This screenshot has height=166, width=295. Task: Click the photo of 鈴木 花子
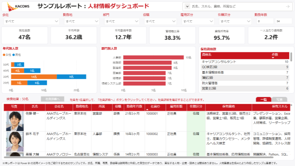tap(15, 142)
